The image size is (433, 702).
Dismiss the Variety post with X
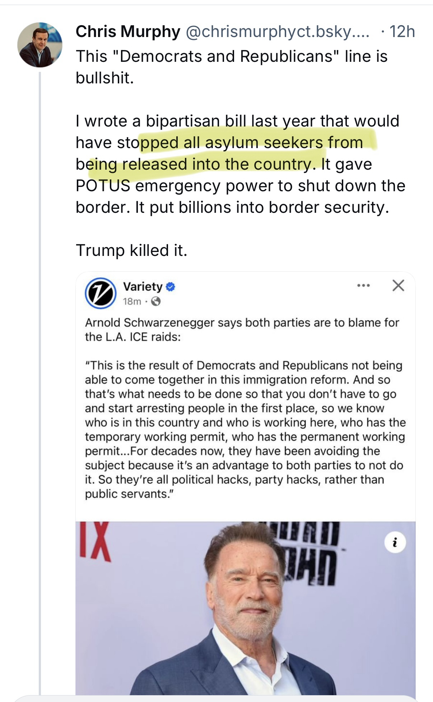[398, 286]
